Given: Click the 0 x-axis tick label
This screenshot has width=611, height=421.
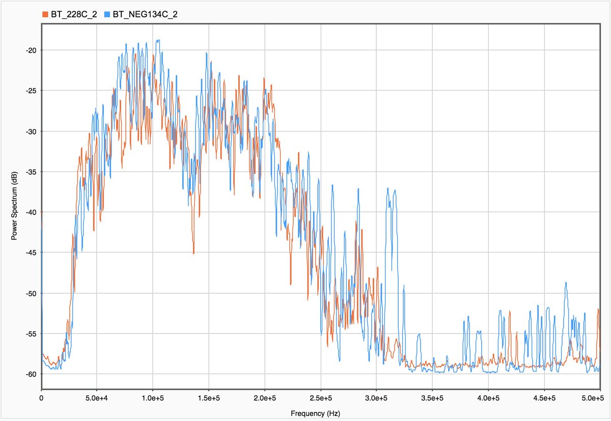Looking at the screenshot, I should point(41,397).
